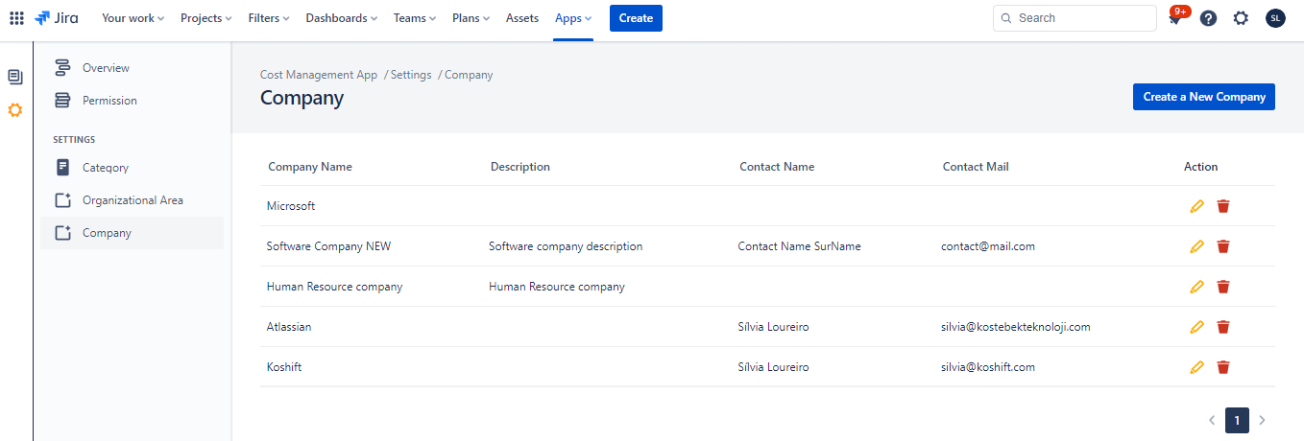Click the search magnifier icon
The height and width of the screenshot is (441, 1304).
coord(1006,18)
